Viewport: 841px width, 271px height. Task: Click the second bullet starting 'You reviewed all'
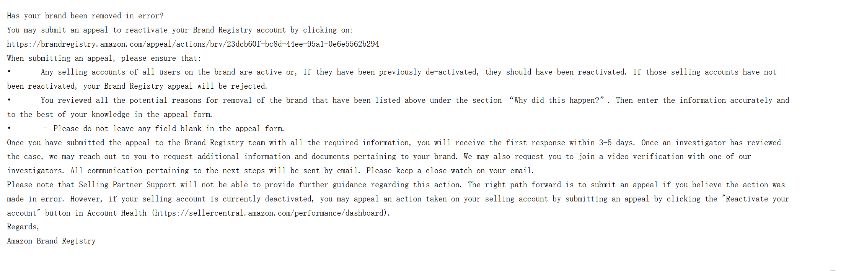[x=398, y=107]
